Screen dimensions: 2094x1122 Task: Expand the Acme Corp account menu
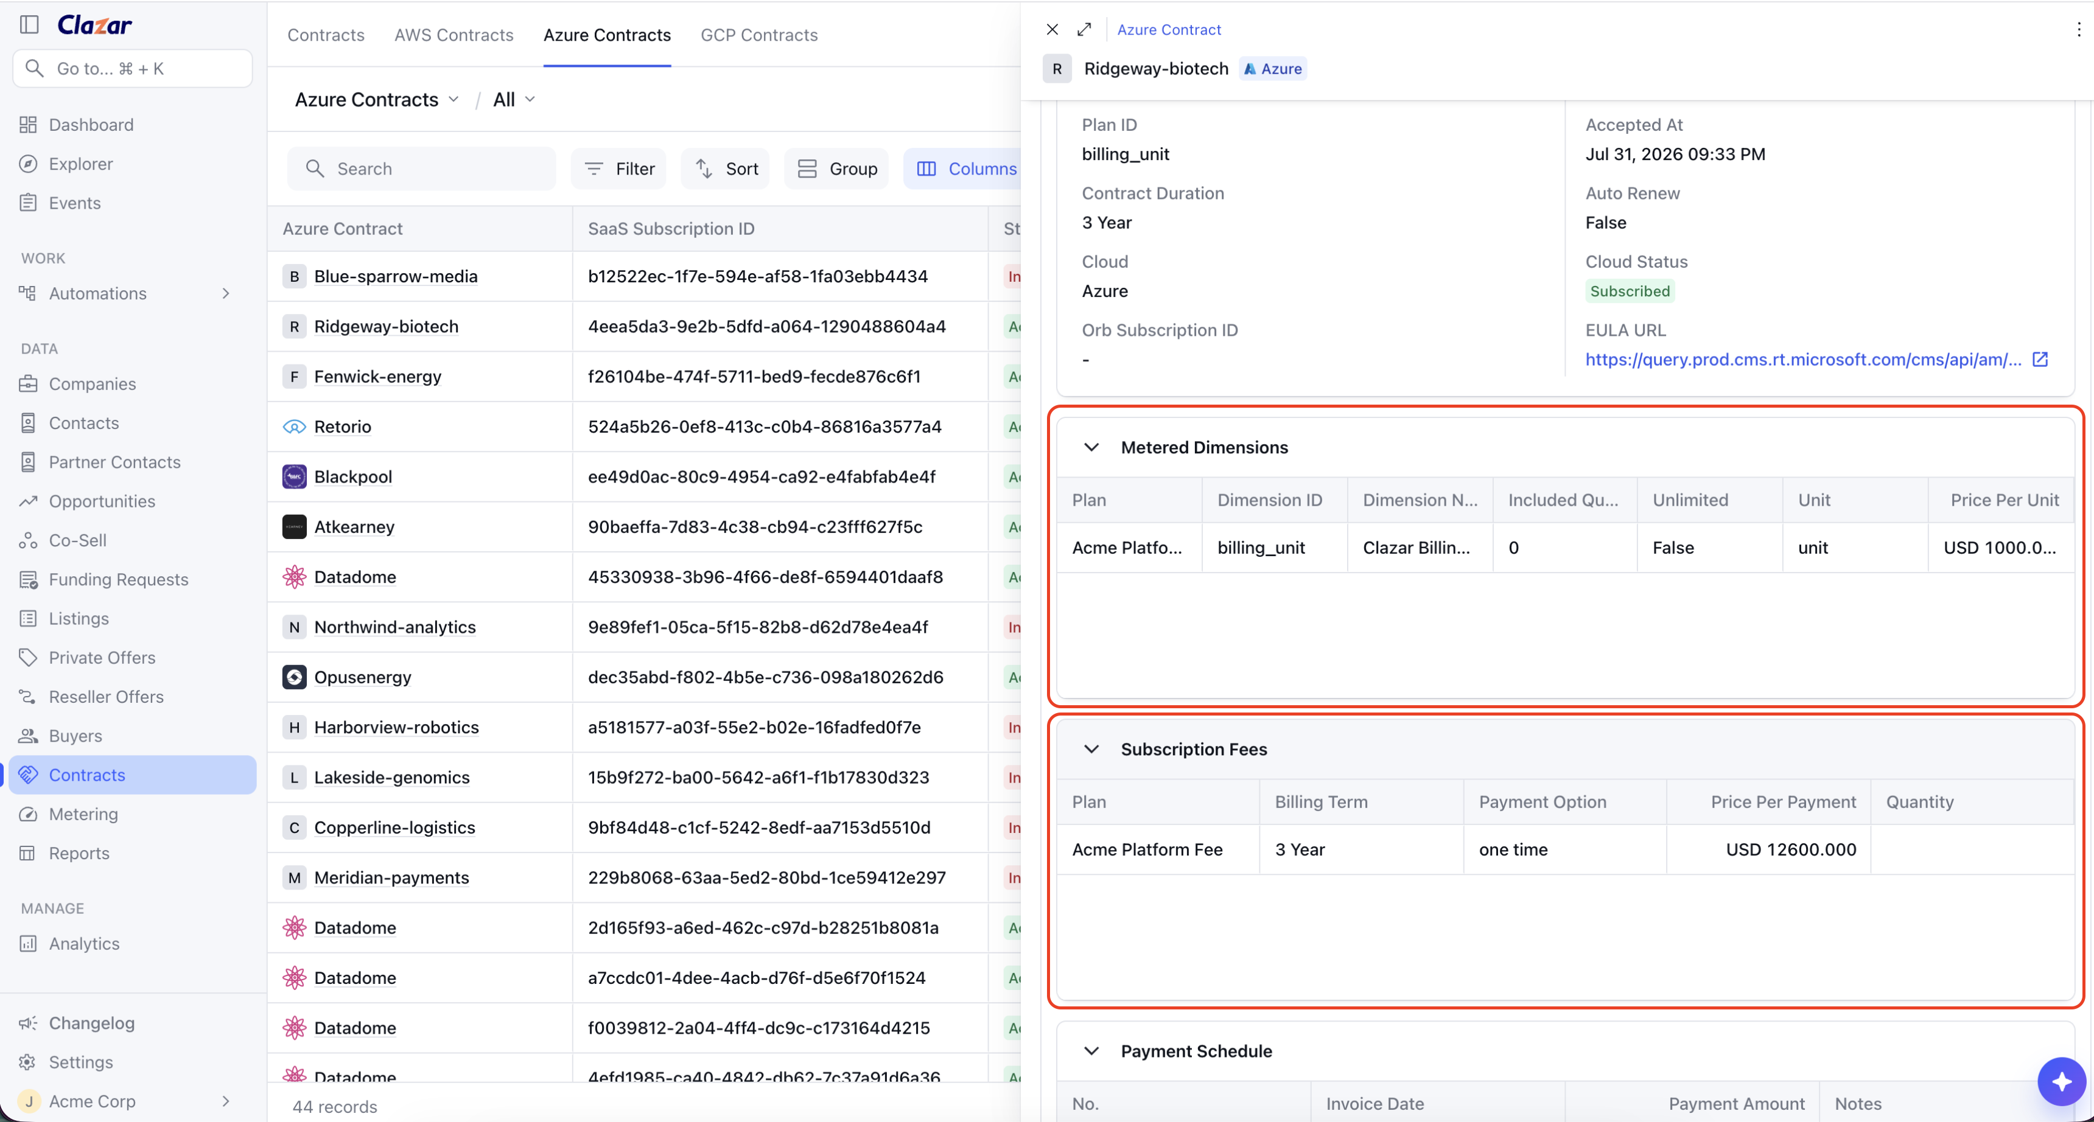pyautogui.click(x=226, y=1101)
